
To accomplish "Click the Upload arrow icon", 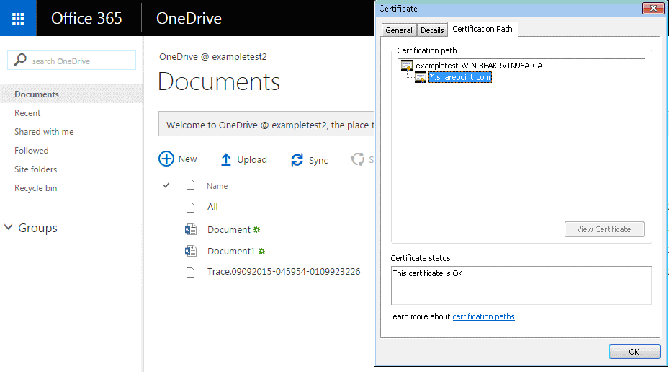I will coord(225,160).
